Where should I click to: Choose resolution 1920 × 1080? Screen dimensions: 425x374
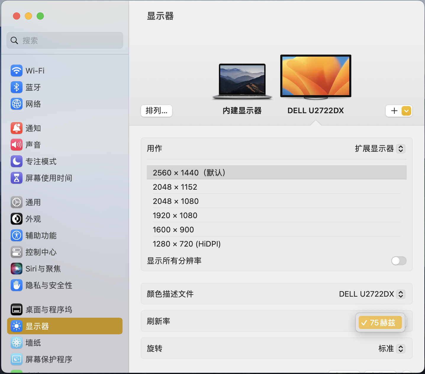277,215
